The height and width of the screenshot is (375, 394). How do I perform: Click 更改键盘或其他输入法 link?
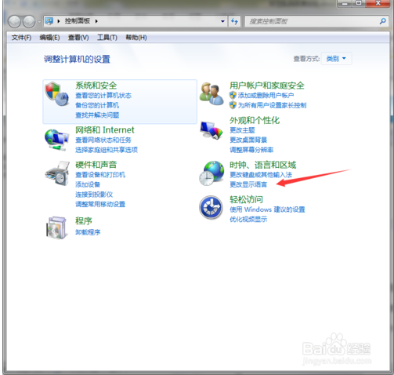point(261,175)
